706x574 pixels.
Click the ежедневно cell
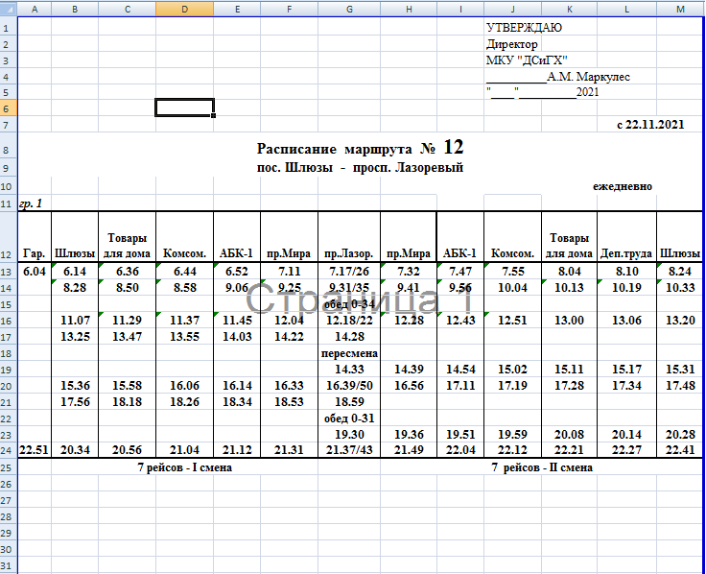pyautogui.click(x=623, y=185)
